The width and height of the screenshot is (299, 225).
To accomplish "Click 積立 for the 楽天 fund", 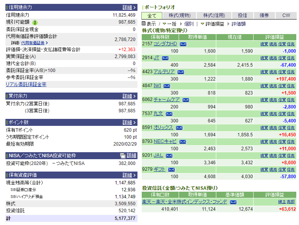I will pos(282,202).
